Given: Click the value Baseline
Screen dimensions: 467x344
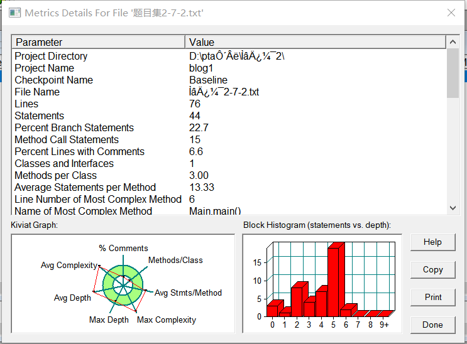Looking at the screenshot, I should pyautogui.click(x=208, y=80).
